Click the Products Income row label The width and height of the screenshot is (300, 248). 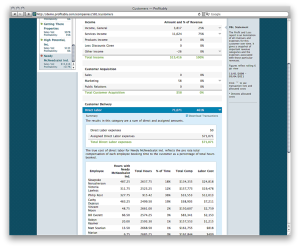pos(96,40)
